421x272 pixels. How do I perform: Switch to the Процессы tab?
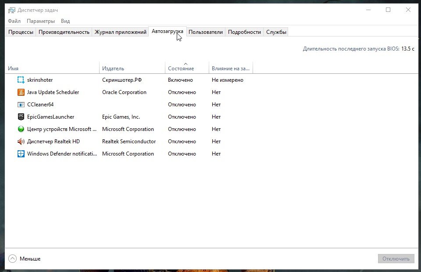[21, 32]
